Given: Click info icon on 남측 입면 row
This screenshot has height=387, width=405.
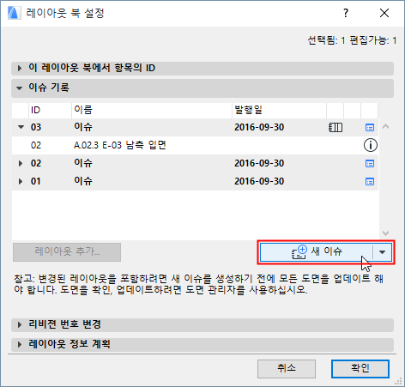Looking at the screenshot, I should (x=370, y=145).
